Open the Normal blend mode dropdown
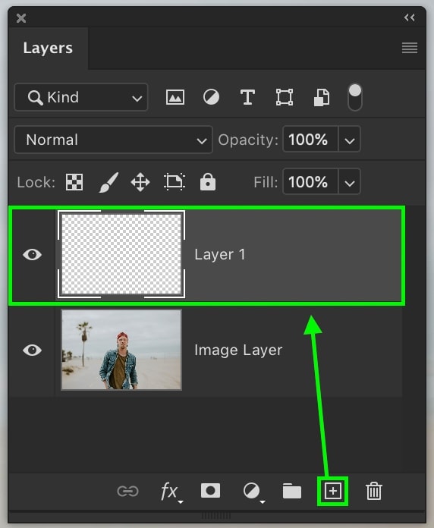The height and width of the screenshot is (528, 434). tap(114, 140)
